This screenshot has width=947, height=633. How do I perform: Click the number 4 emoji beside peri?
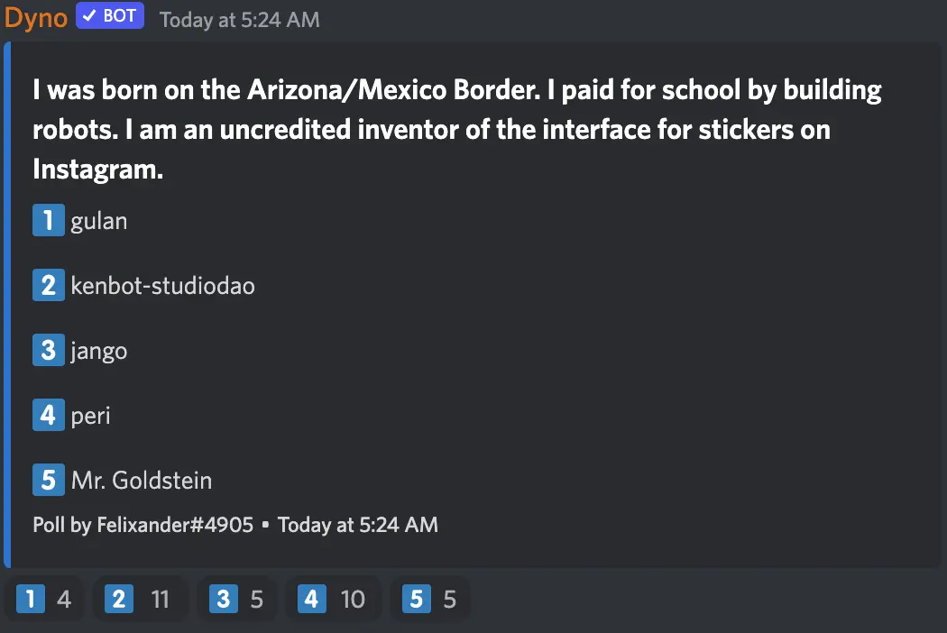48,415
